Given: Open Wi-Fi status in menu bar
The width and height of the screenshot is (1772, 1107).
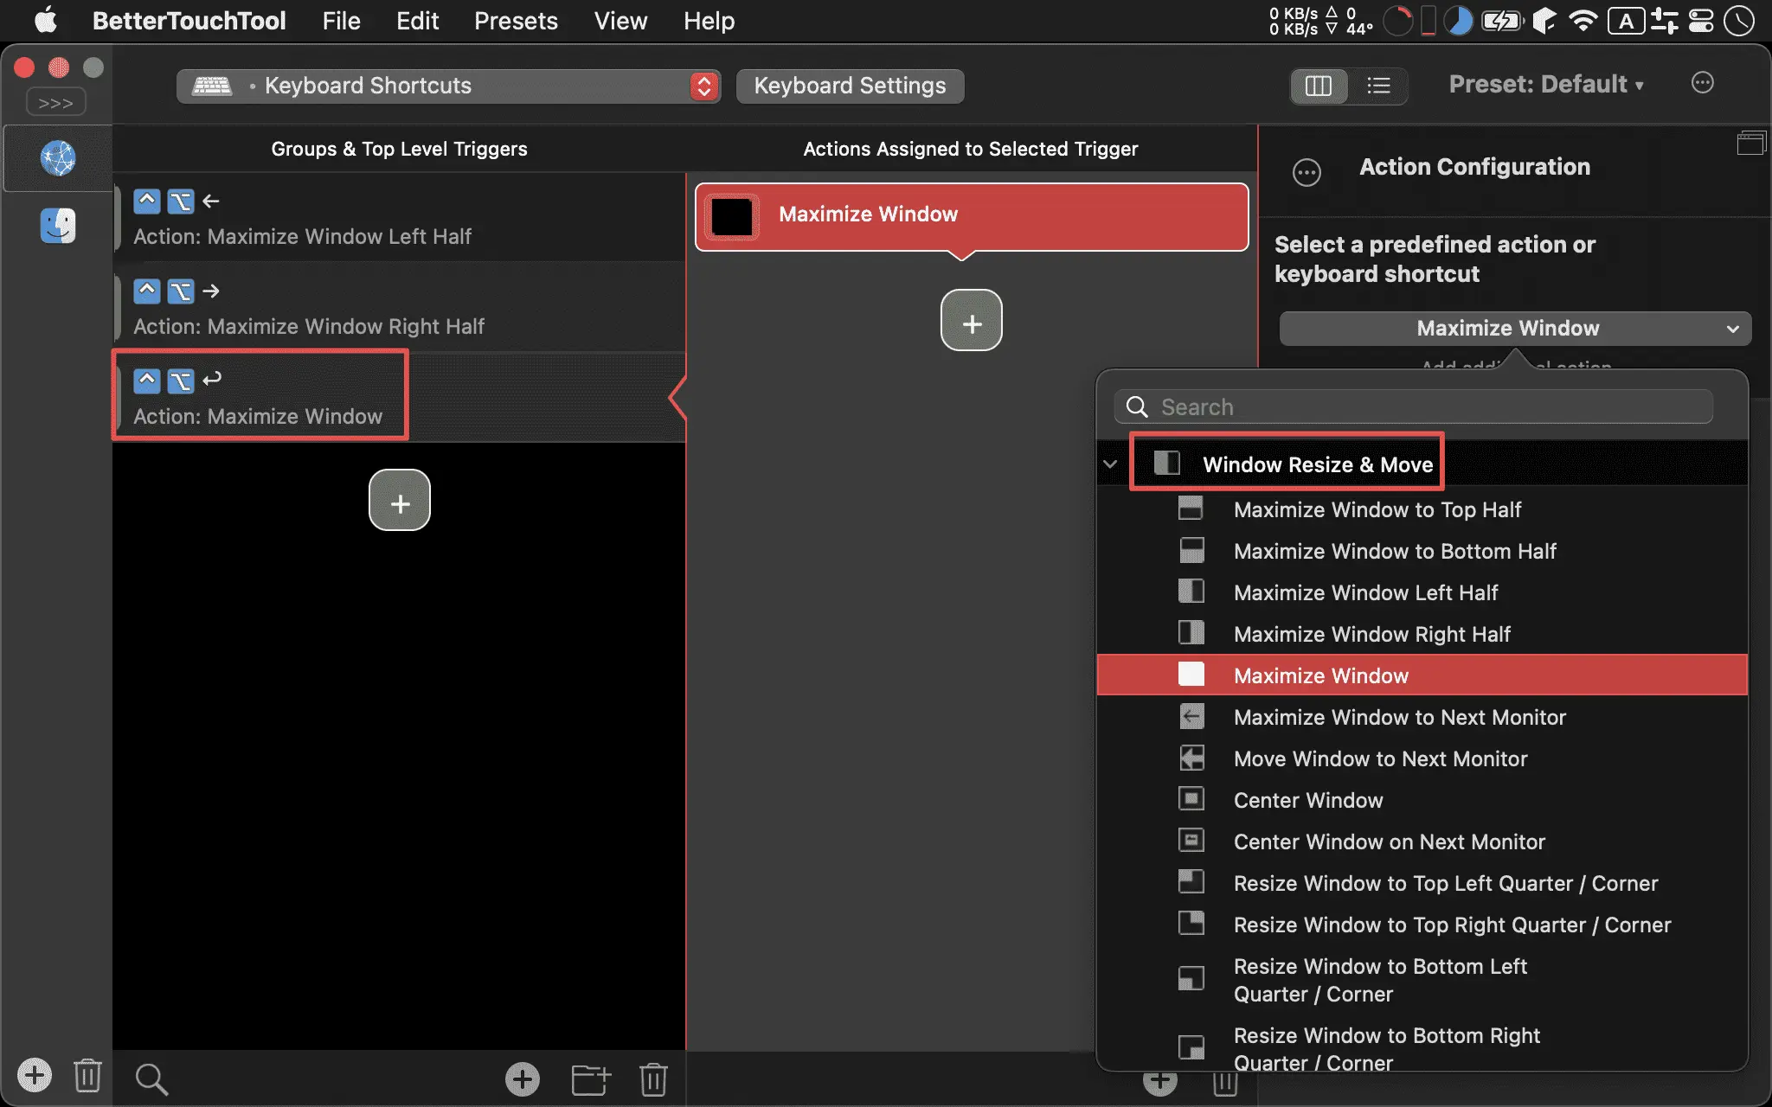Looking at the screenshot, I should click(1583, 21).
